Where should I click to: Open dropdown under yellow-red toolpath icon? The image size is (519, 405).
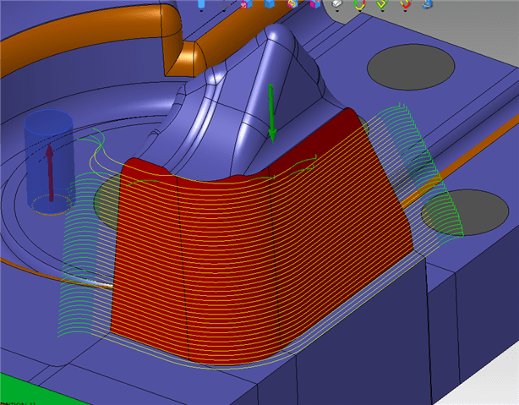pyautogui.click(x=405, y=11)
